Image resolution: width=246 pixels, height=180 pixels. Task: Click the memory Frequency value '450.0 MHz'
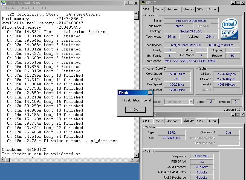[202, 156]
